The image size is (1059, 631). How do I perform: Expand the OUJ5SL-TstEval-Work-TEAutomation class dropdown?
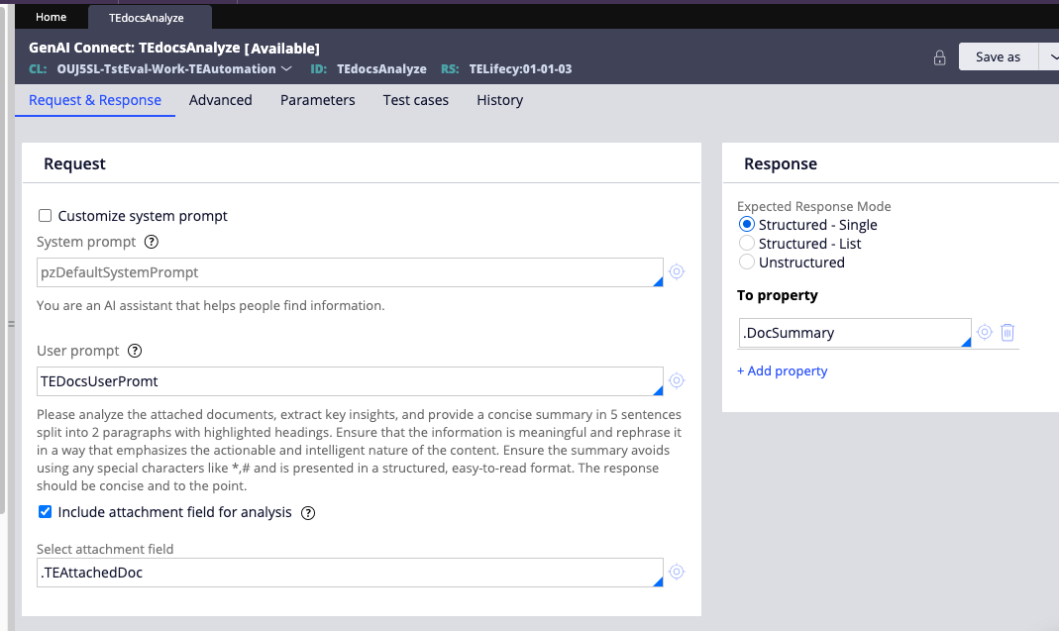pyautogui.click(x=286, y=69)
